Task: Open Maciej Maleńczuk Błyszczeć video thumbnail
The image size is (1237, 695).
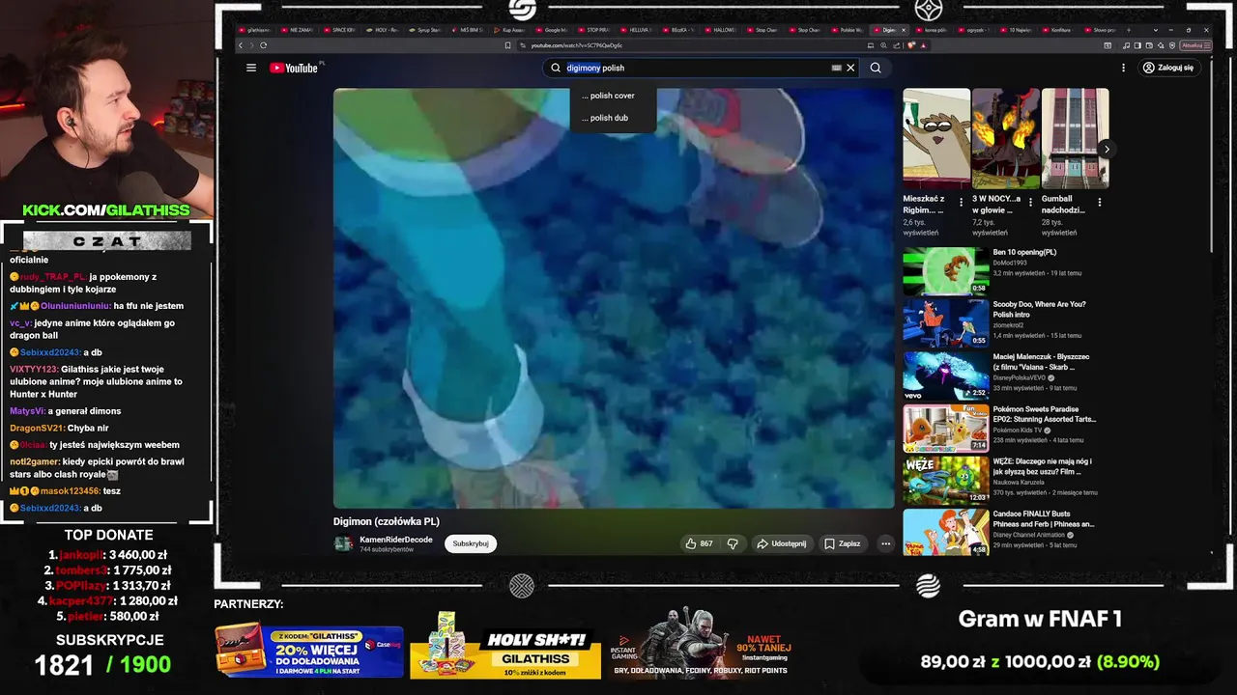Action: (946, 375)
